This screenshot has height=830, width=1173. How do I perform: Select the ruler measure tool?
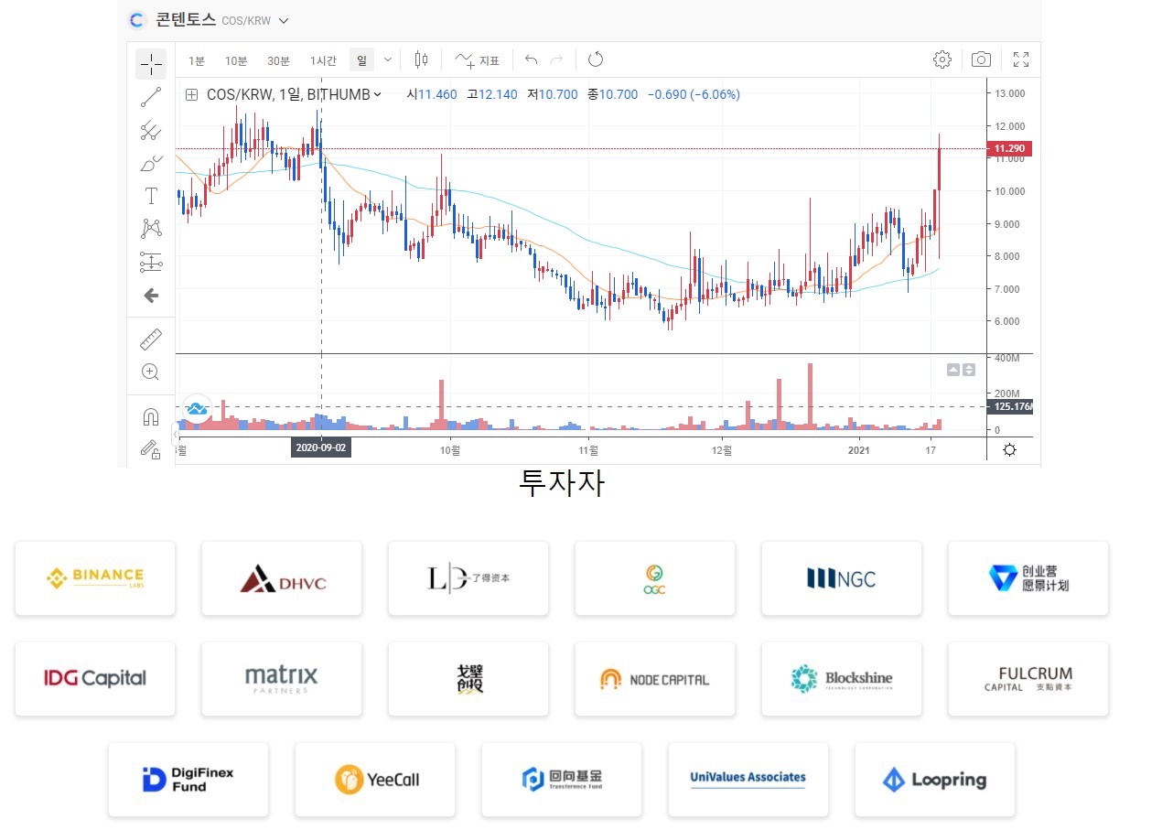151,340
